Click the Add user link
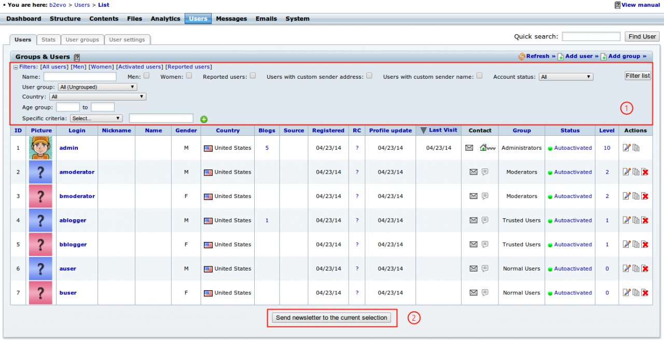This screenshot has height=341, width=664. point(582,56)
